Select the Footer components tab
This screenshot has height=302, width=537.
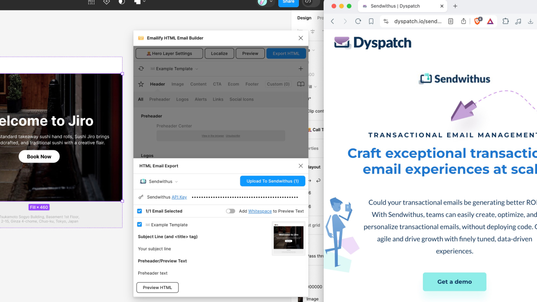pyautogui.click(x=252, y=84)
